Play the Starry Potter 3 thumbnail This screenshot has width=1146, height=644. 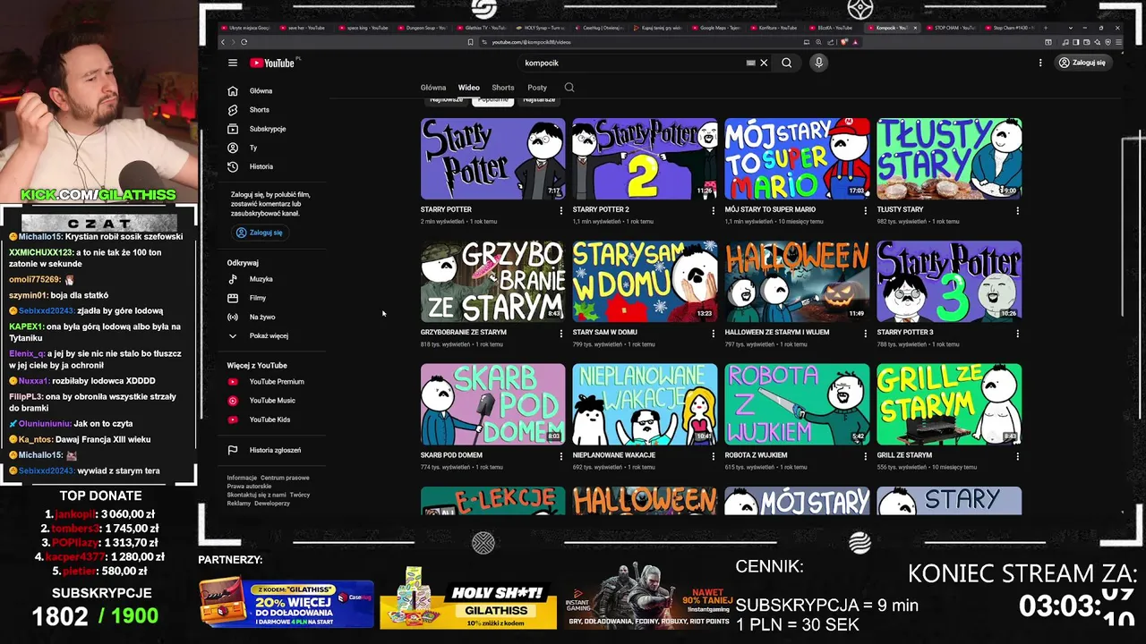click(949, 281)
